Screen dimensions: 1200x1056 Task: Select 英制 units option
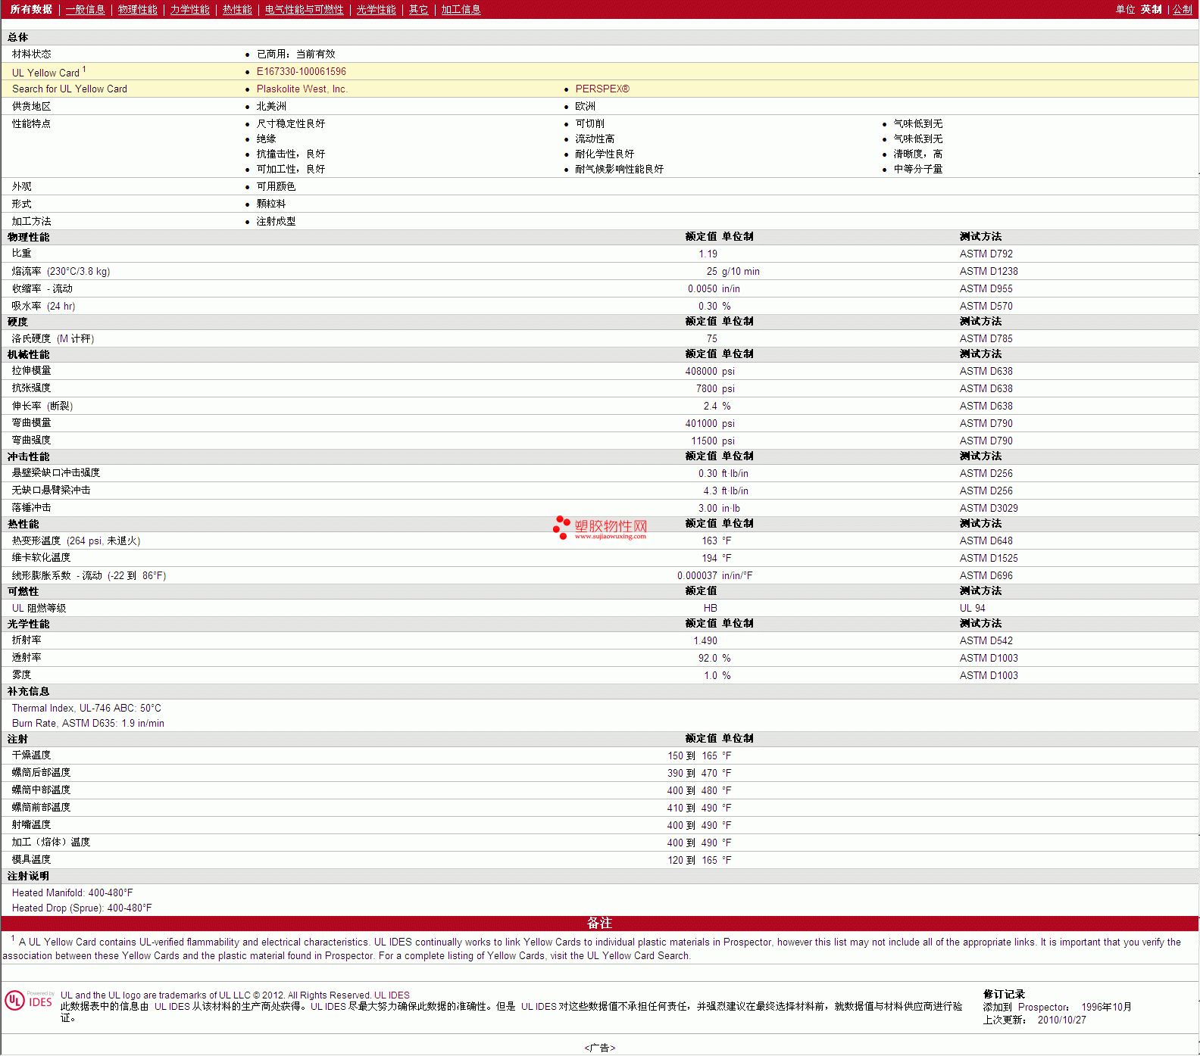tap(1151, 10)
